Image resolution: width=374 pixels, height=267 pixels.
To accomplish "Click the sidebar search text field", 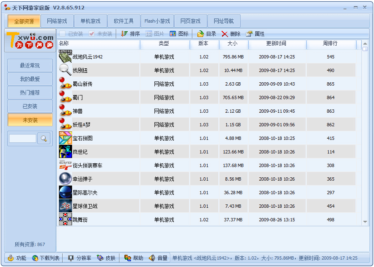I will [x=23, y=138].
